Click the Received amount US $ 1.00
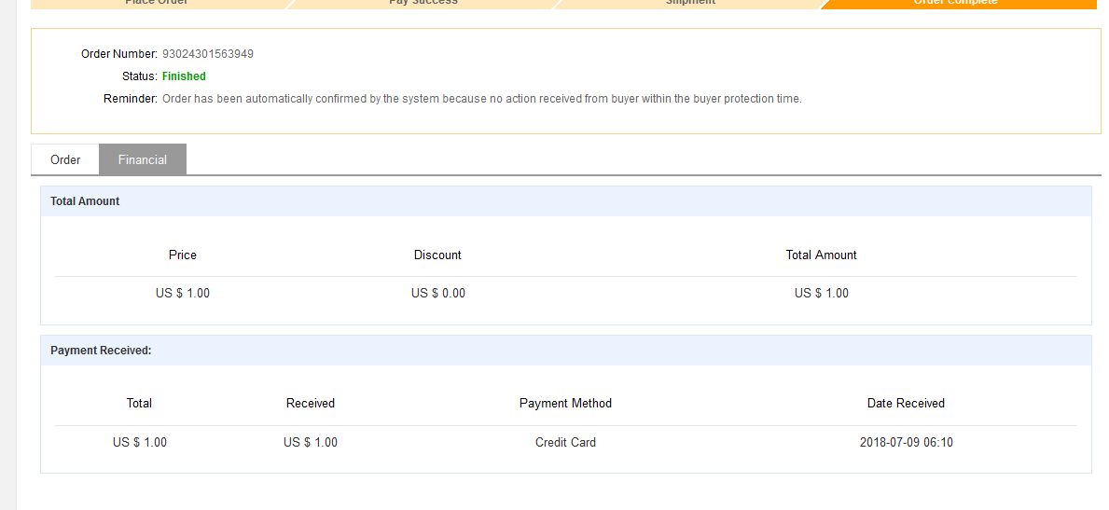 (x=311, y=442)
